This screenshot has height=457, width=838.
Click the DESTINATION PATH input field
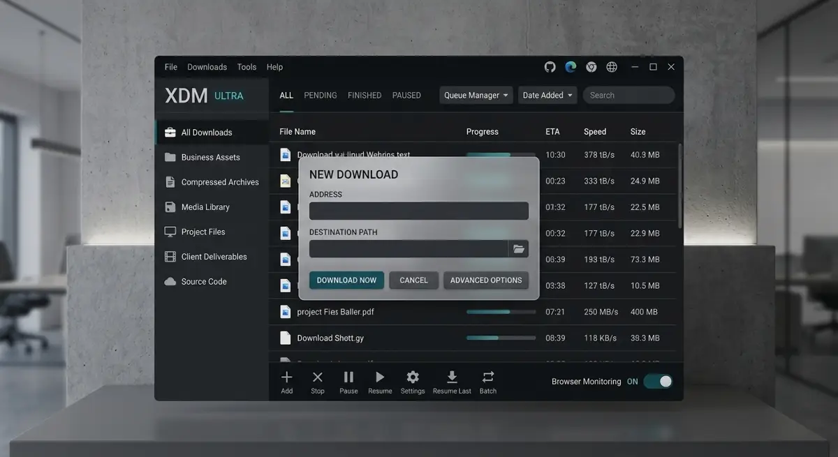(x=409, y=248)
